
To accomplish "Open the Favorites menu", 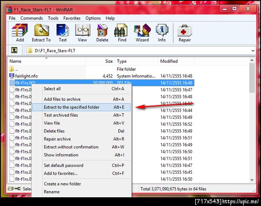I will click(x=72, y=18).
